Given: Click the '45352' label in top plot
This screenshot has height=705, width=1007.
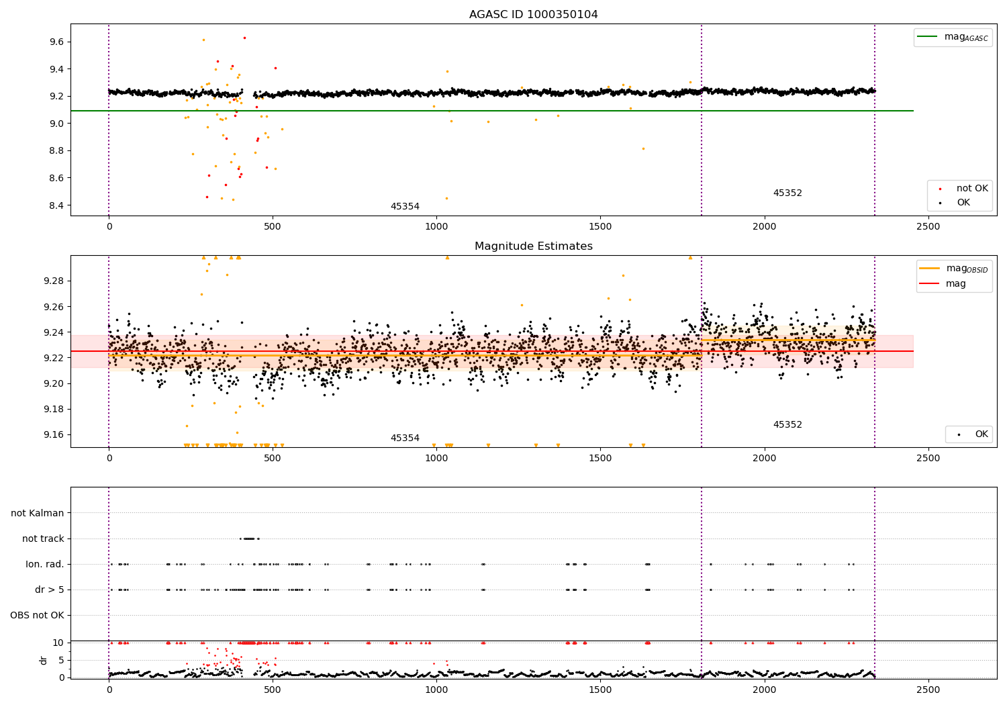Looking at the screenshot, I should (x=787, y=193).
